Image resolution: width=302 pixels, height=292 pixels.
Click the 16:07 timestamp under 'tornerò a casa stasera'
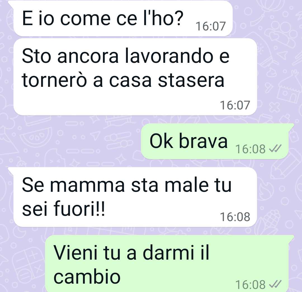click(x=235, y=105)
